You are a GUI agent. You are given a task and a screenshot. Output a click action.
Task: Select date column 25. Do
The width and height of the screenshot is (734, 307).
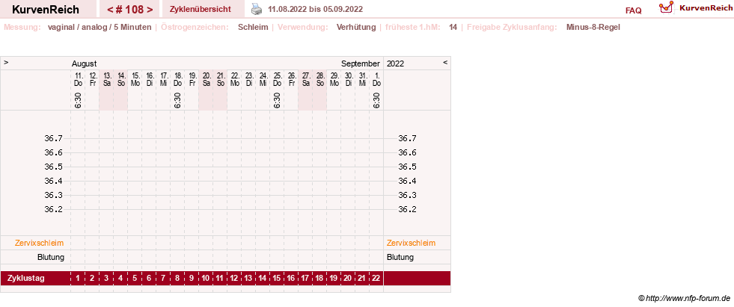[x=277, y=79]
